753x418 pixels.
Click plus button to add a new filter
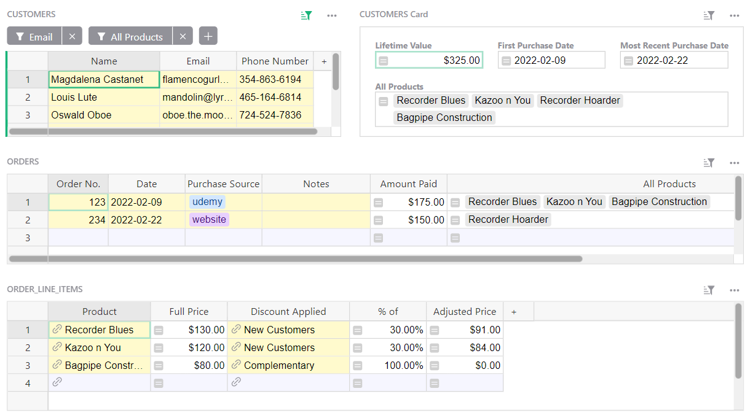(208, 36)
